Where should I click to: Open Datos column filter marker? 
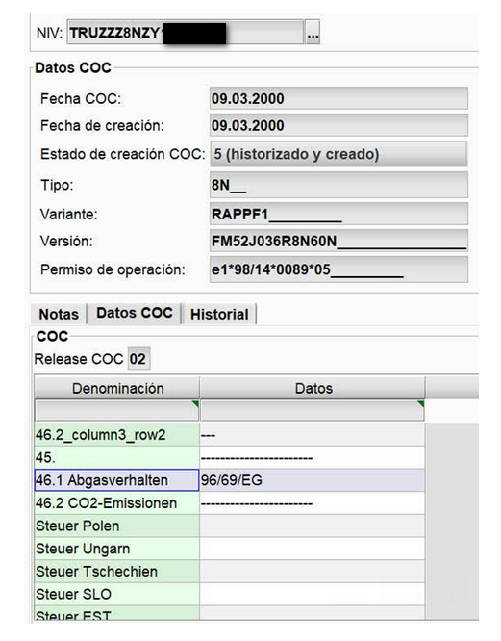tap(420, 404)
